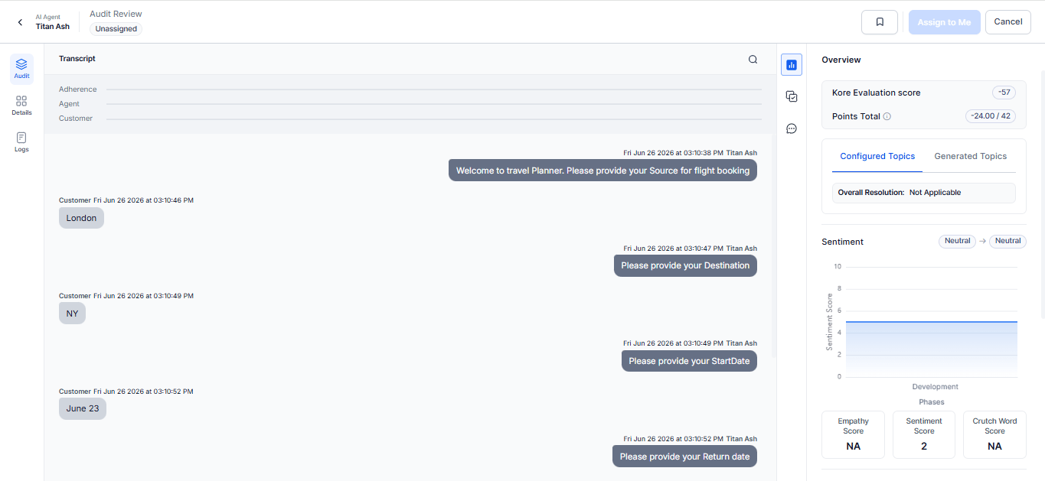Click the Development phase label on chart

pos(935,387)
